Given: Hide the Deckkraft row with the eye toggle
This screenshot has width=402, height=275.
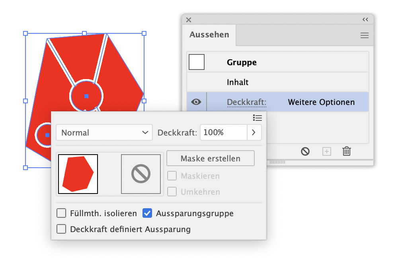Looking at the screenshot, I should pos(196,102).
